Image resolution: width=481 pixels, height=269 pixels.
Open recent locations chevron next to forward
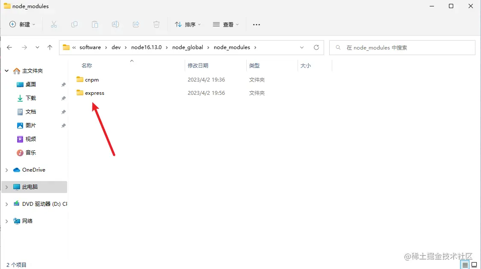(x=37, y=47)
